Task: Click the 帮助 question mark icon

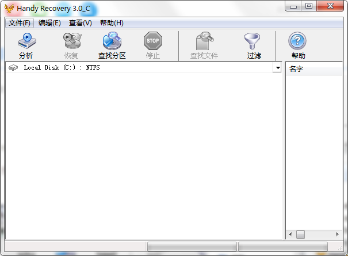Action: pos(297,41)
